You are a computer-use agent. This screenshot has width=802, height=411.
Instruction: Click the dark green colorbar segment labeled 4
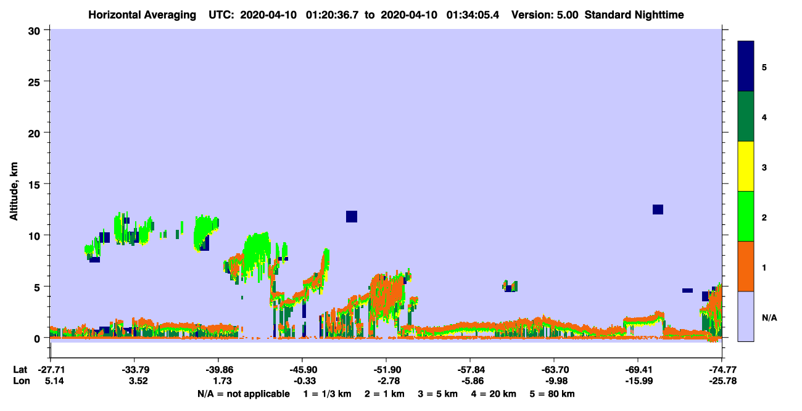[x=746, y=116]
